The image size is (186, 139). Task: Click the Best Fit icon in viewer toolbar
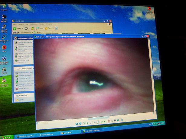pyautogui.click(x=84, y=123)
